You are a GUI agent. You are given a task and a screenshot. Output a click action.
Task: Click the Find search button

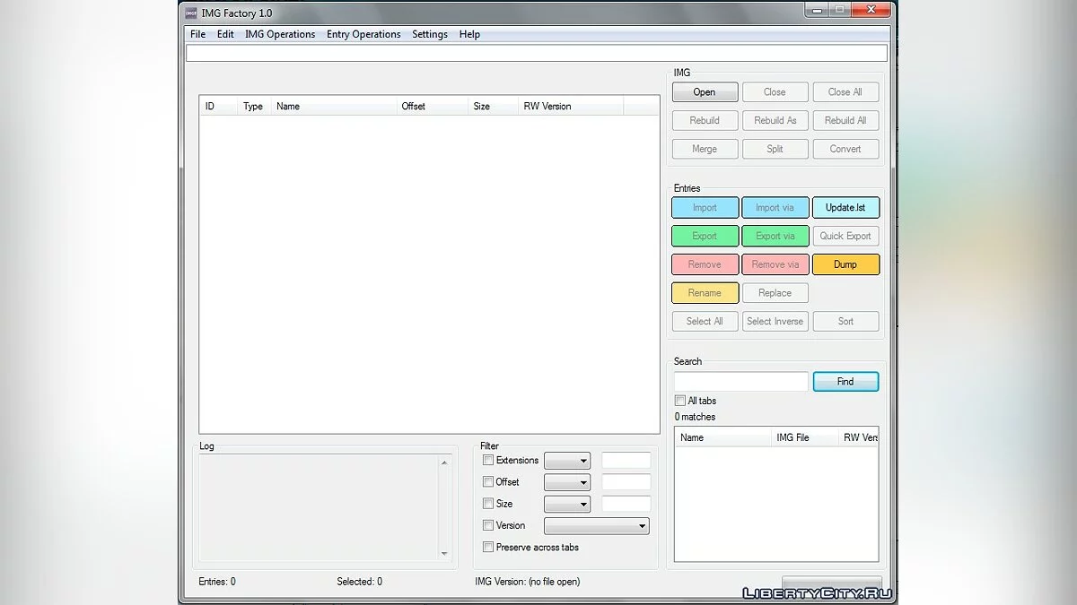[845, 382]
